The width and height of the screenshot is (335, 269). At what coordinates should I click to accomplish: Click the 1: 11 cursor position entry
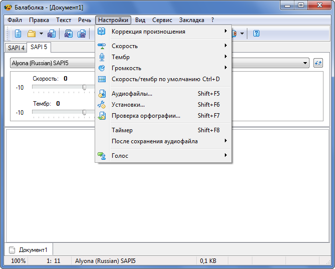(54, 261)
